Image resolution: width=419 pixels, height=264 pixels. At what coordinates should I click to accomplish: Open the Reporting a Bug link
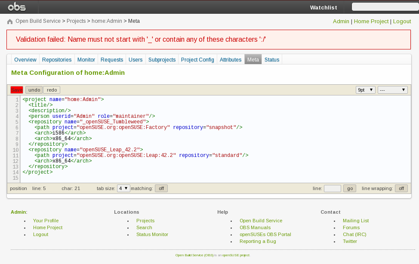click(x=257, y=241)
